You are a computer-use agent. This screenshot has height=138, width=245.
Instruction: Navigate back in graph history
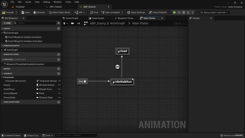pyautogui.click(x=72, y=23)
